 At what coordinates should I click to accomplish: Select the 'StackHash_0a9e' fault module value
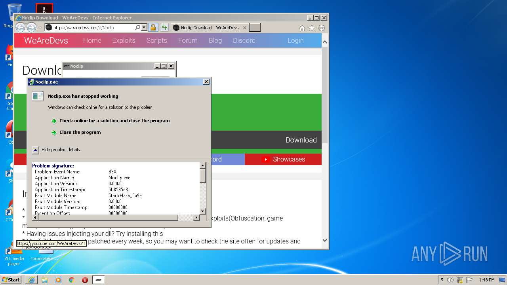pyautogui.click(x=125, y=196)
